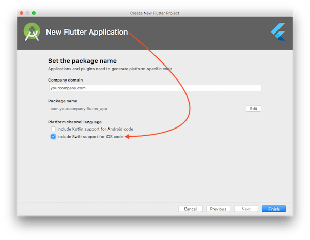Enable Kotlin support for Android code
Screen dimensions: 310x240
(x=53, y=129)
